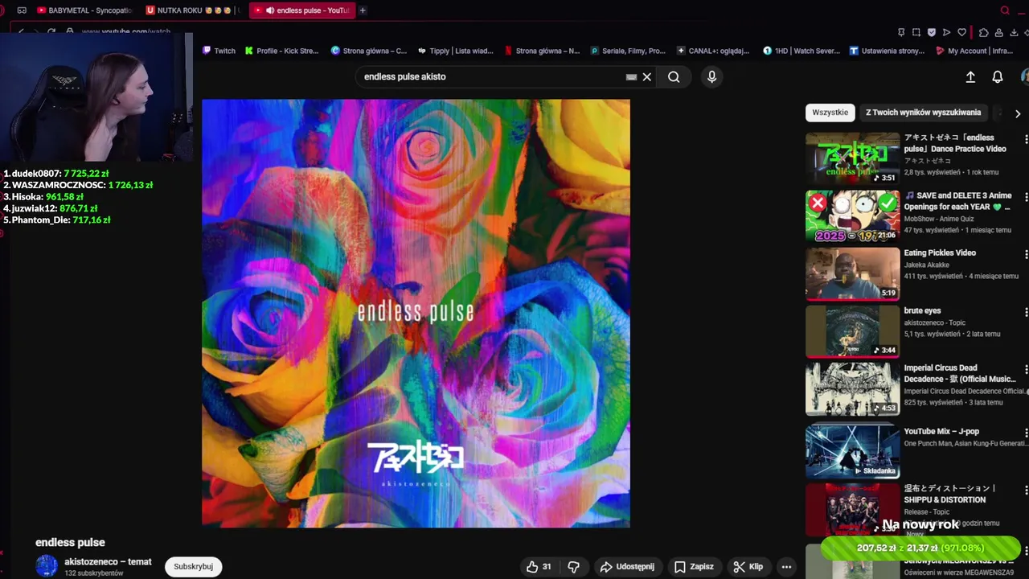Reload the page with the refresh icon
Screen dimensions: 1029x579
(51, 31)
